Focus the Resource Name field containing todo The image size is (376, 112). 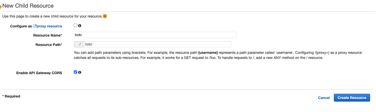point(155,35)
